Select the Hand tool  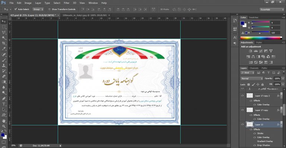coord(4,121)
